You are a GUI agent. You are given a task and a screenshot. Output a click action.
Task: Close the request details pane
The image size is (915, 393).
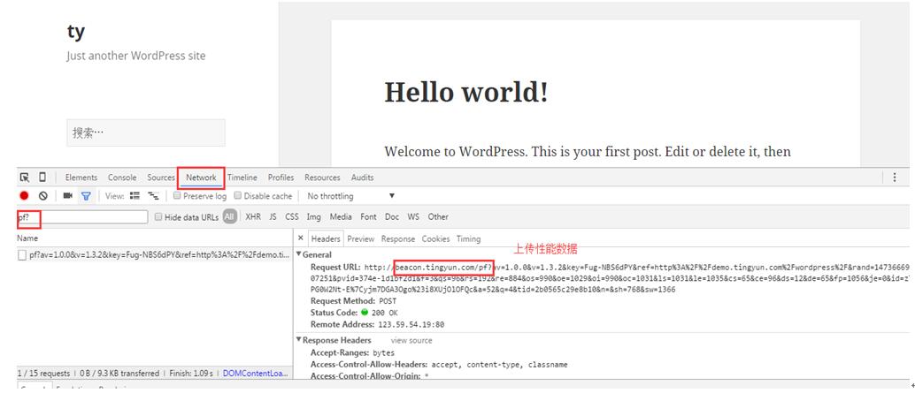(x=301, y=238)
